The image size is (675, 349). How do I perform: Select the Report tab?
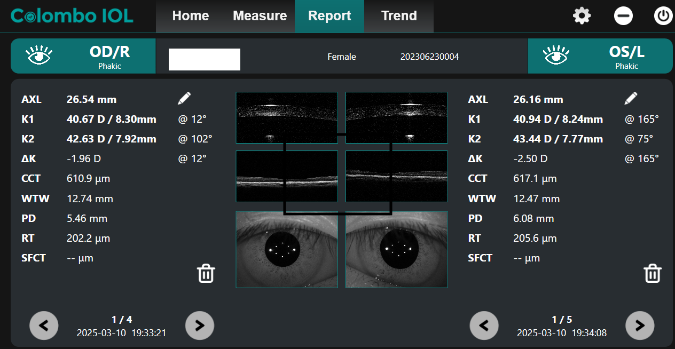(329, 16)
